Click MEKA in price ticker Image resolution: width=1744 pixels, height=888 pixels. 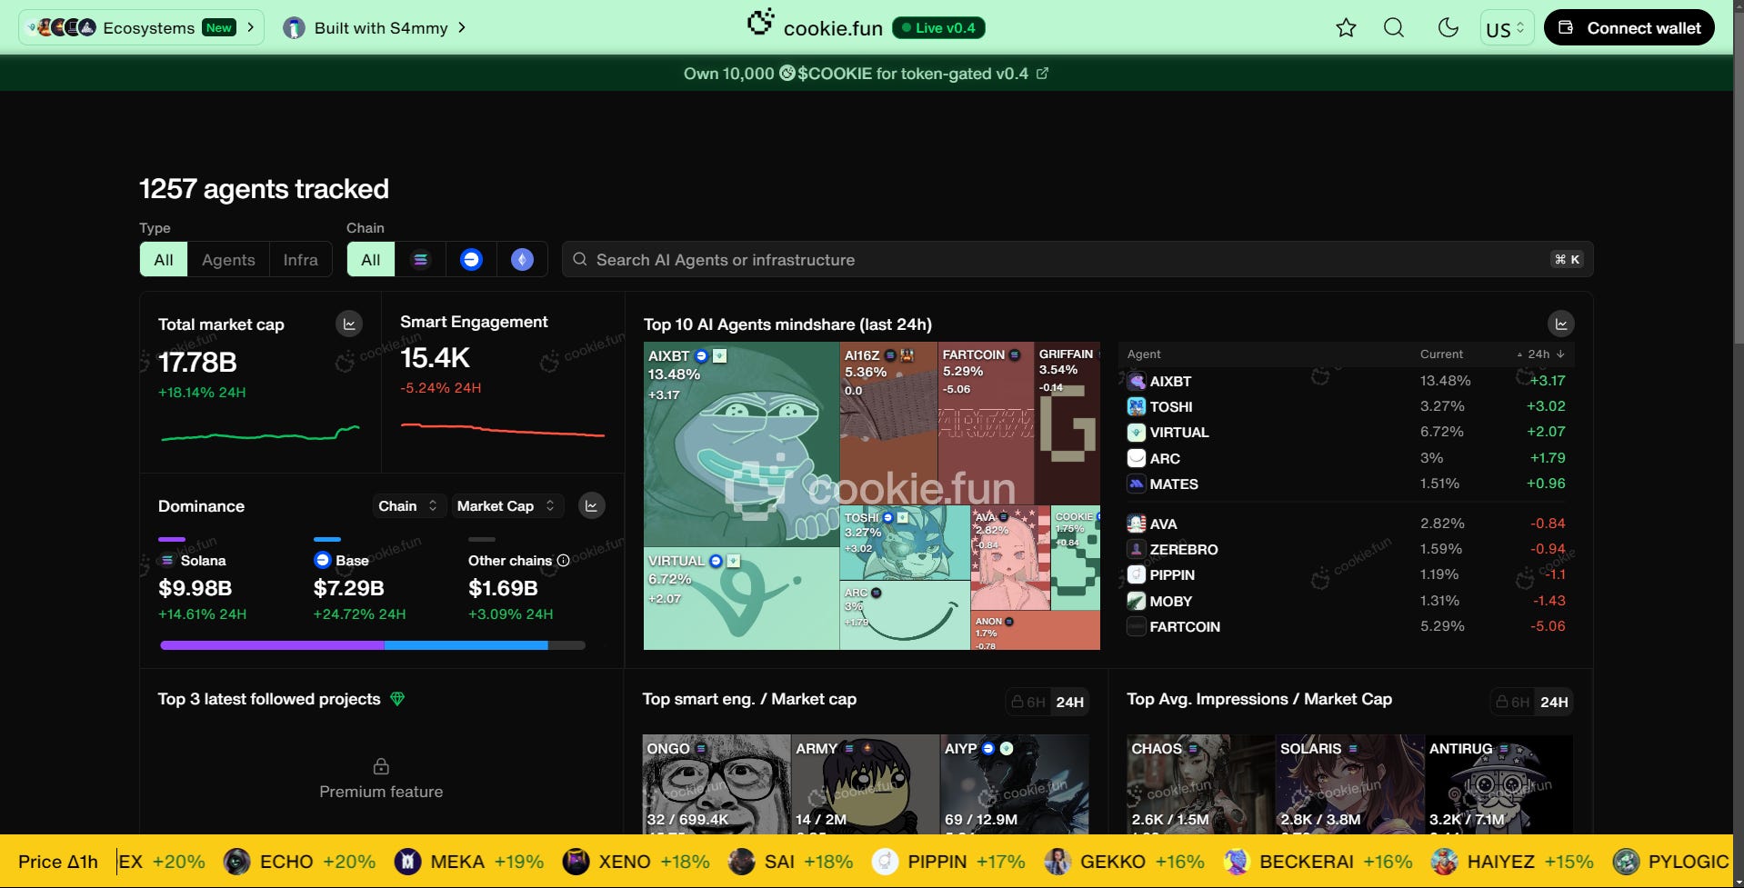(x=469, y=862)
